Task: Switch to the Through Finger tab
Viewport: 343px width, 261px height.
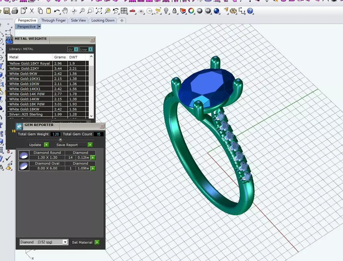Action: 53,20
